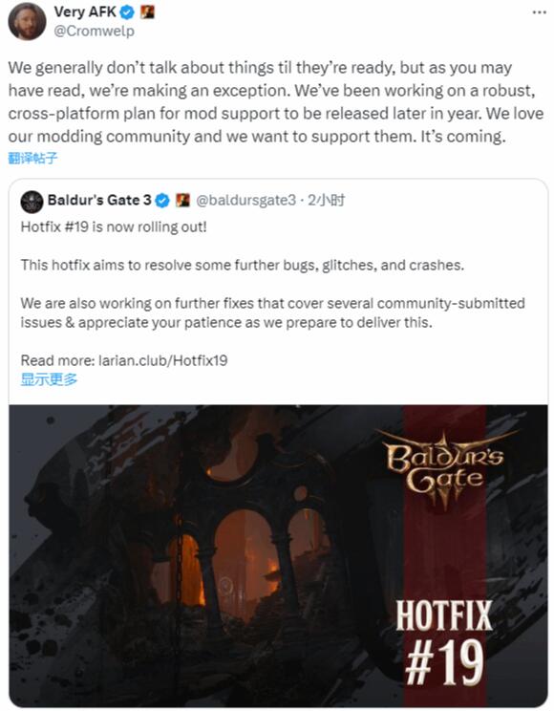Expand the quoted post with 显示更多

(49, 379)
